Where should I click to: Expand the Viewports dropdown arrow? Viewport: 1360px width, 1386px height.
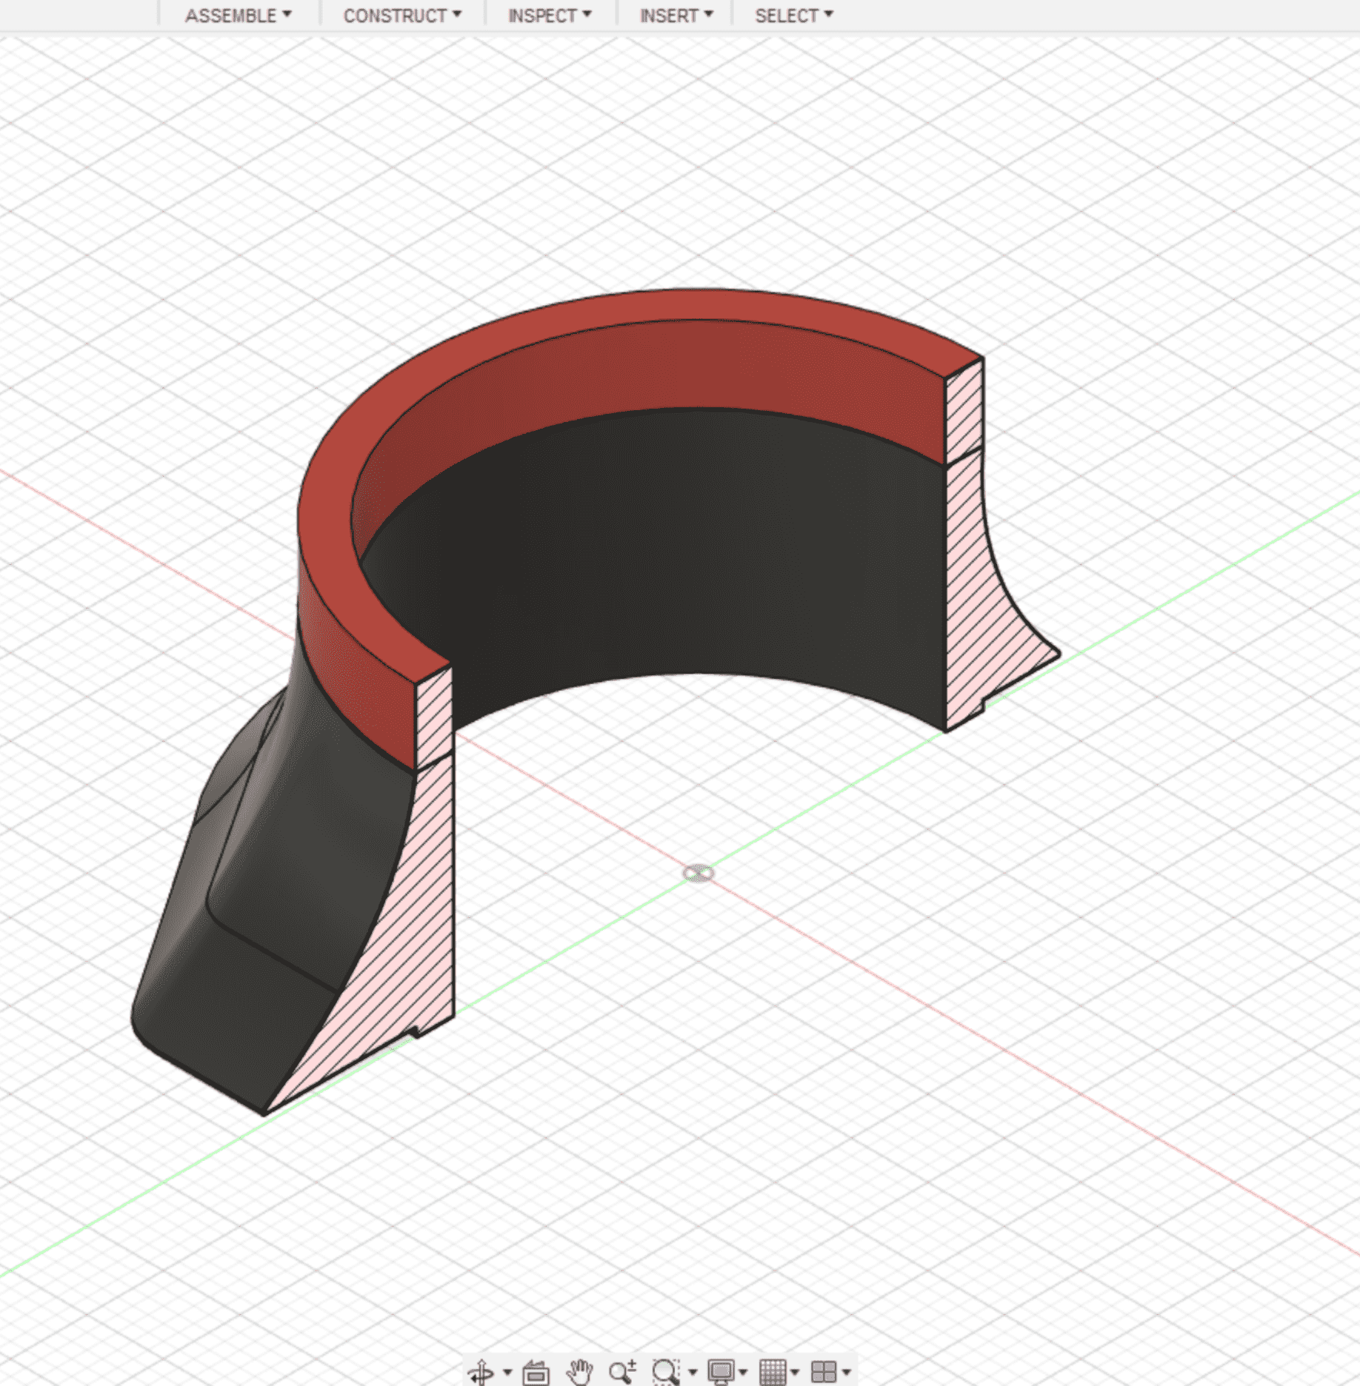pos(847,1372)
